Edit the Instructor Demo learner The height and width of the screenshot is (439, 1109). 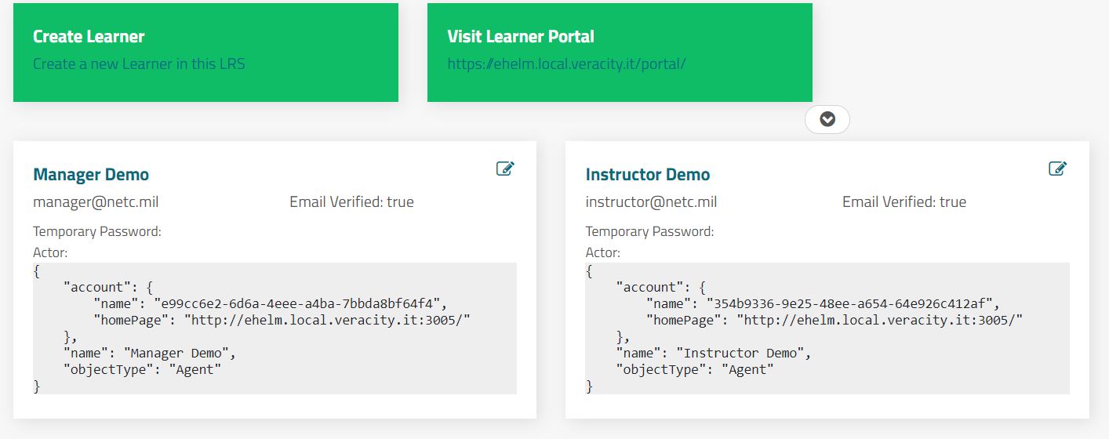pyautogui.click(x=1057, y=169)
